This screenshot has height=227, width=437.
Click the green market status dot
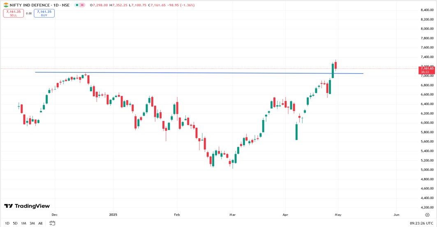pos(77,5)
